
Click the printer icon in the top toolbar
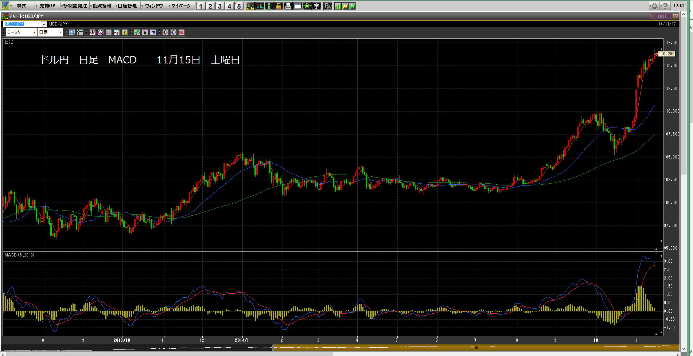coord(288,6)
